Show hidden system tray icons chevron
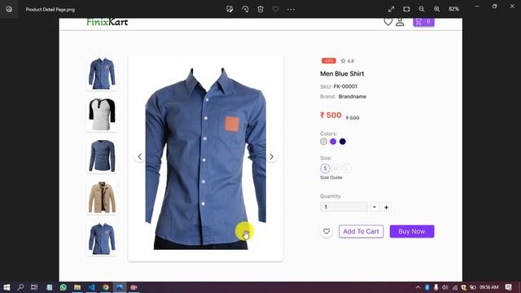 (418, 287)
